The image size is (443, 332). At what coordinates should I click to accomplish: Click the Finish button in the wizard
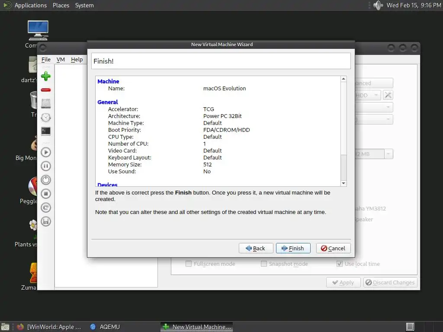pyautogui.click(x=293, y=248)
